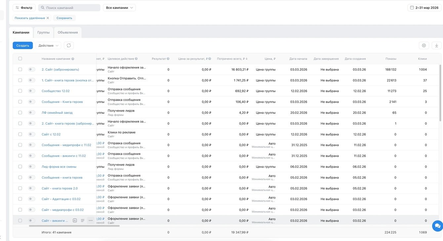The image size is (443, 241).
Task: Open the support chat bubble icon
Action: pos(437,226)
